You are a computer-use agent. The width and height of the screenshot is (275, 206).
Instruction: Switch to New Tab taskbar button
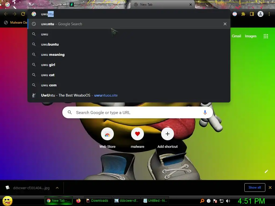[59, 201]
